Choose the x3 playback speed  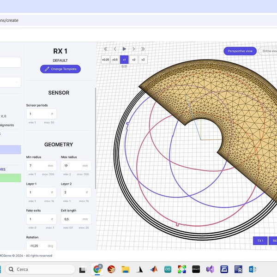pyautogui.click(x=143, y=60)
